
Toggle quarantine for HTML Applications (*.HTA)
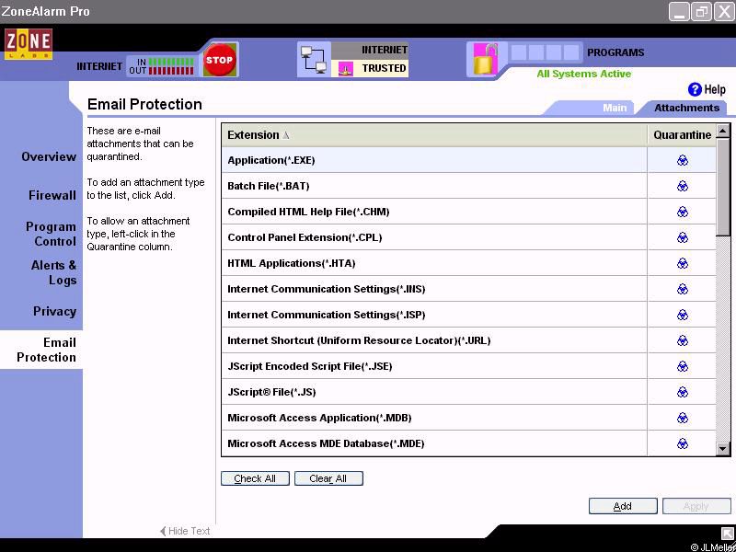[x=683, y=263]
